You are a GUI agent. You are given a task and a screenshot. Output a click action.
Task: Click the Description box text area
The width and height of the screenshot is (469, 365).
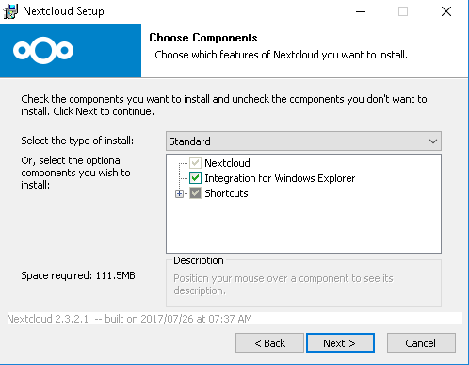(x=283, y=284)
